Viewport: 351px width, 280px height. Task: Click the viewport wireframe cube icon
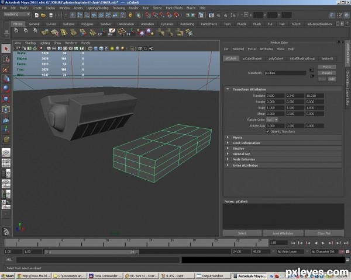90,48
